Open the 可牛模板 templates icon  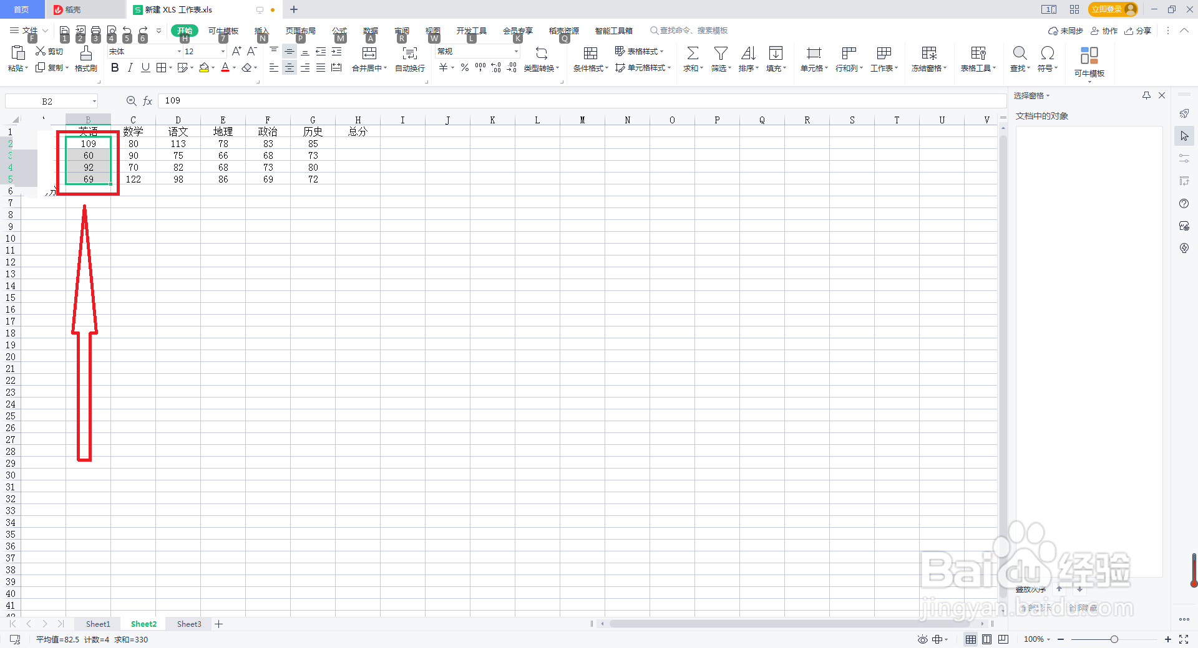tap(1089, 55)
